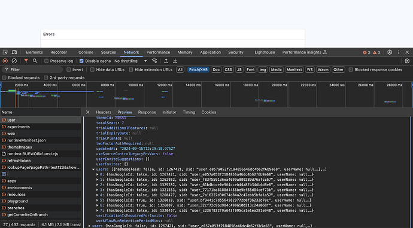Viewport: 413px width, 228px height.
Task: Check Blocked requests checkbox
Action: 4,78
